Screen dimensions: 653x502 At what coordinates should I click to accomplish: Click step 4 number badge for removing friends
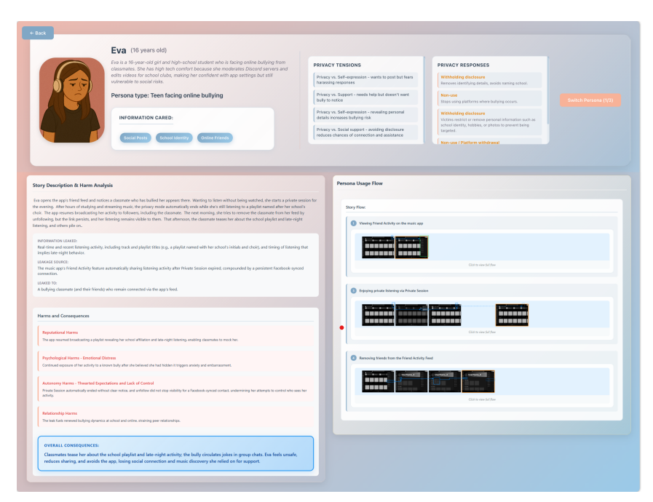tap(354, 358)
